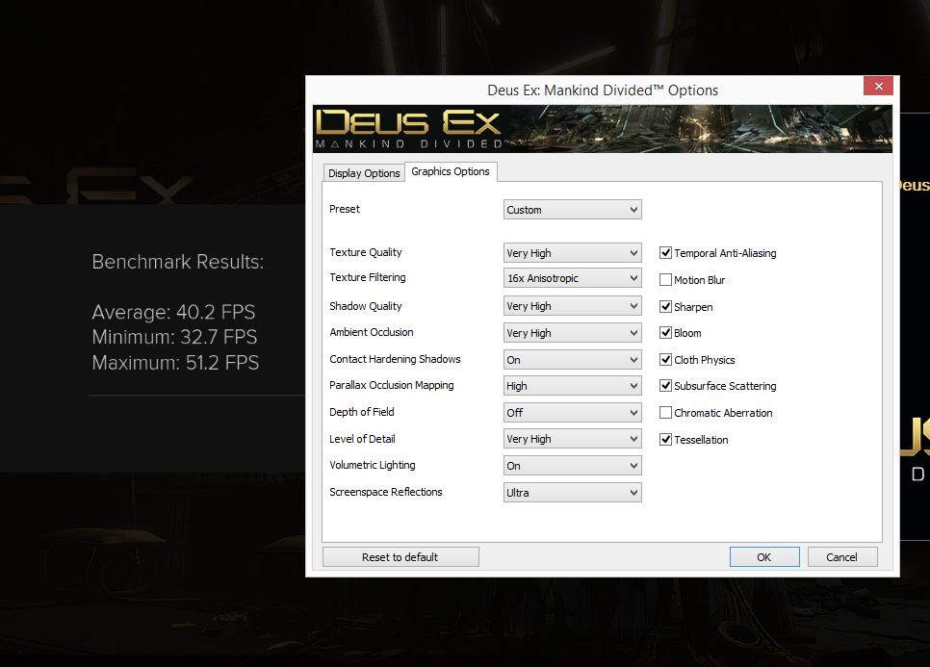The width and height of the screenshot is (930, 667).
Task: Expand Contact Hardening Shadows dropdown
Action: tap(573, 359)
